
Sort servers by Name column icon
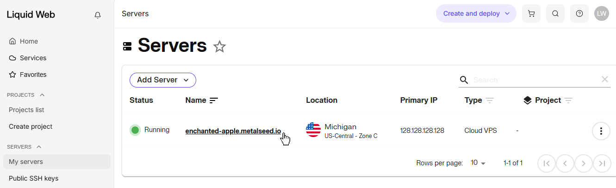214,100
